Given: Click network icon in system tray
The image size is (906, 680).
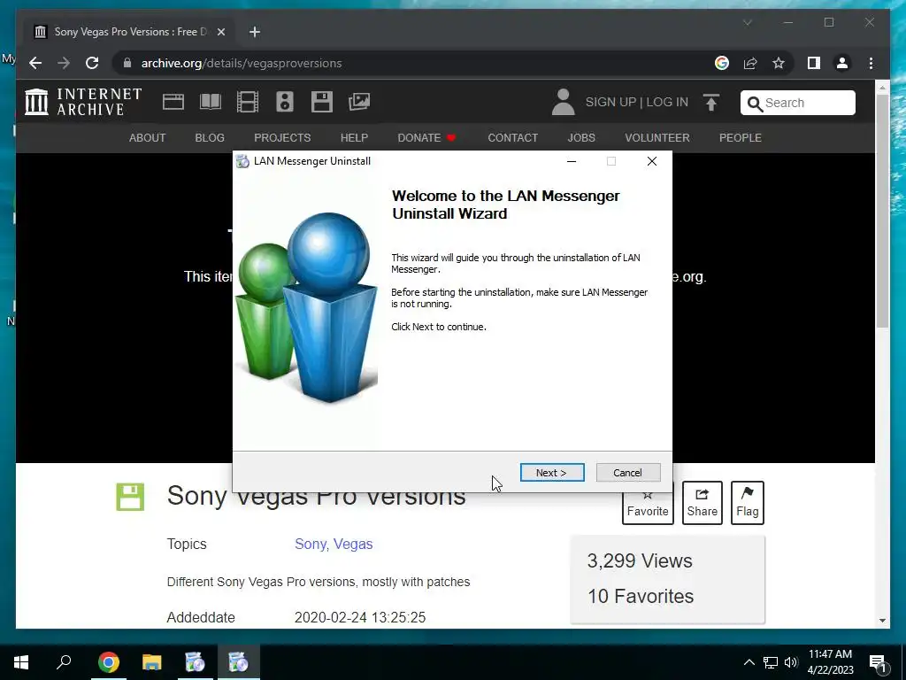Looking at the screenshot, I should click(771, 662).
